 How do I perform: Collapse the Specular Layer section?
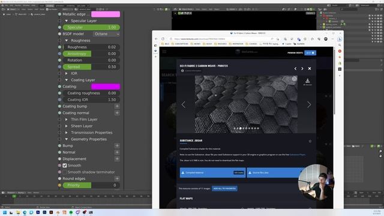click(67, 21)
